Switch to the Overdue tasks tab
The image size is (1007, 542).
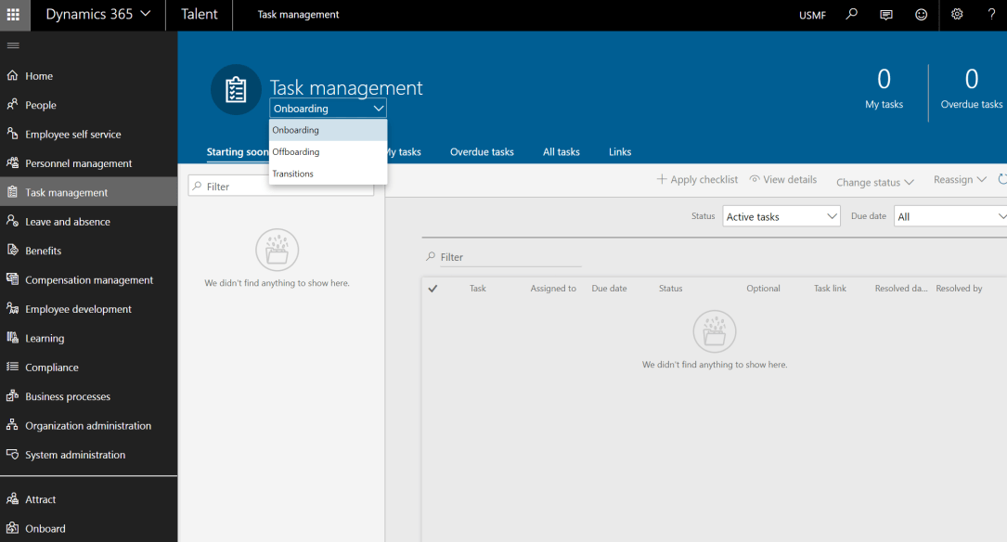(481, 151)
